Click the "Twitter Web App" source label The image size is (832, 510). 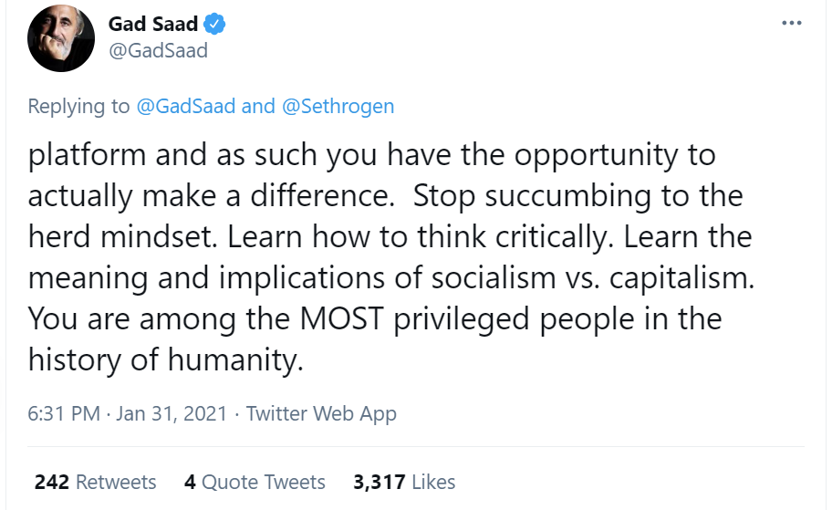321,413
